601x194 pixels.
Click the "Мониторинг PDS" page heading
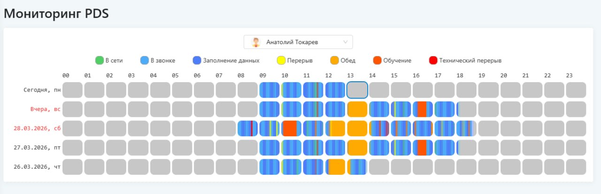coord(56,14)
